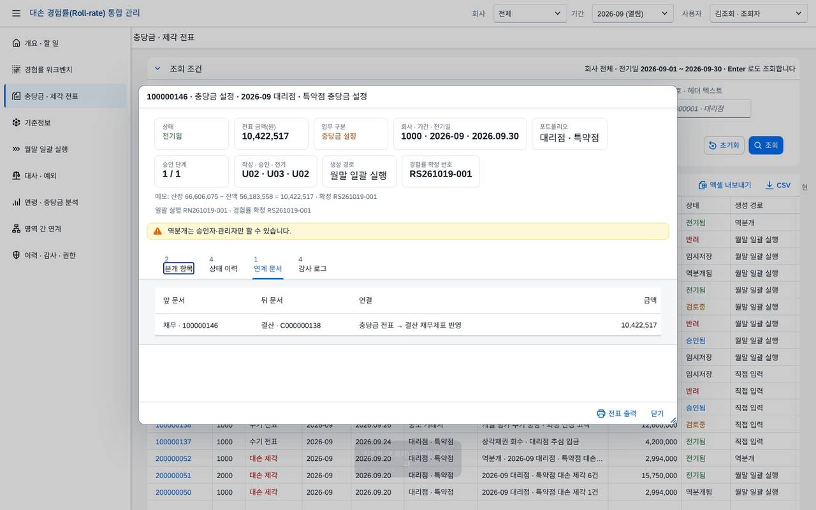816x510 pixels.
Task: Click the 초기화 reset button
Action: tap(724, 145)
